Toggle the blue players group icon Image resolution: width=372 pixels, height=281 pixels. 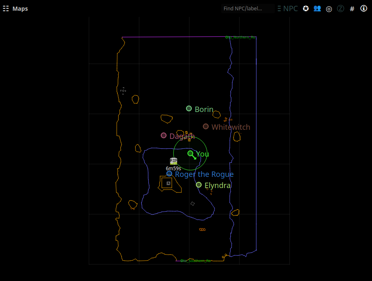tap(317, 9)
